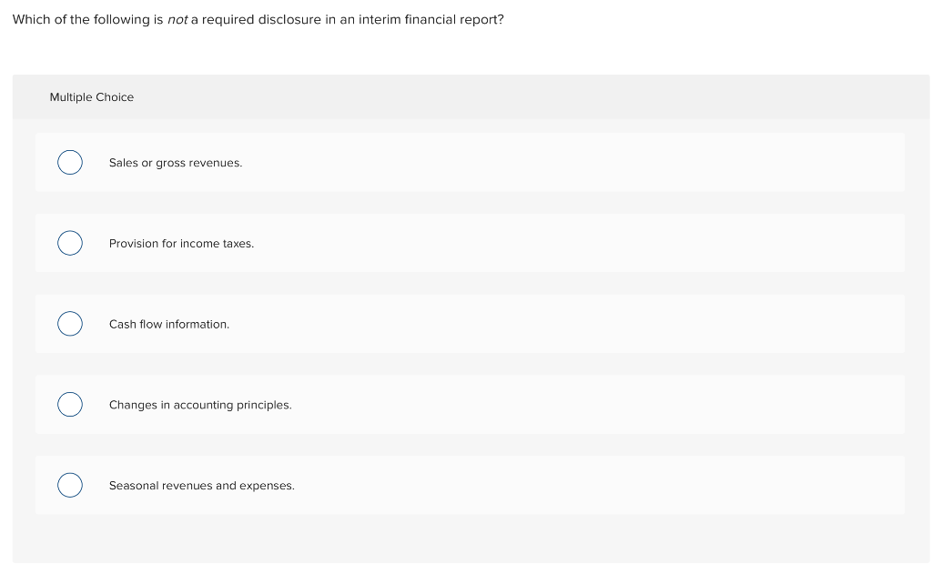Pick the 'Changes in accounting principles' radio button
The image size is (932, 564).
70,405
